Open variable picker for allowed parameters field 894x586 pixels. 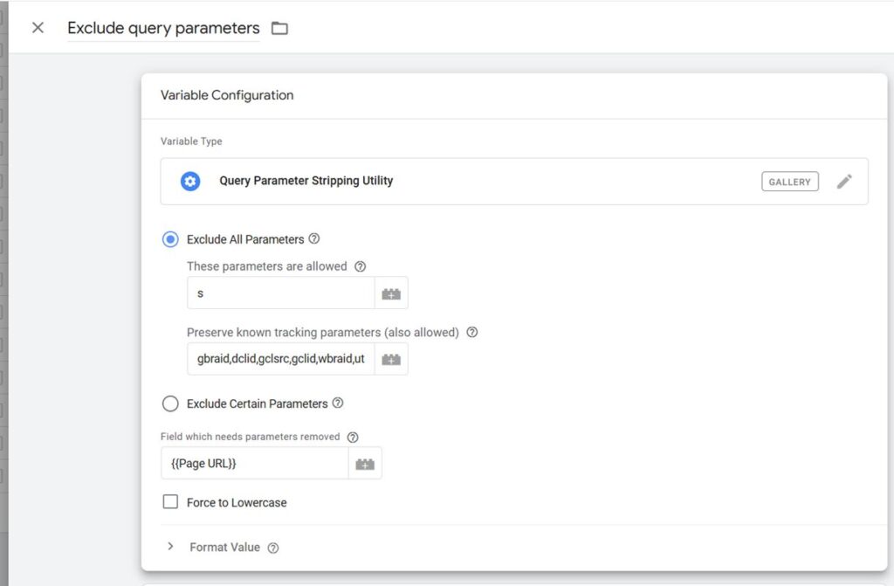(391, 293)
